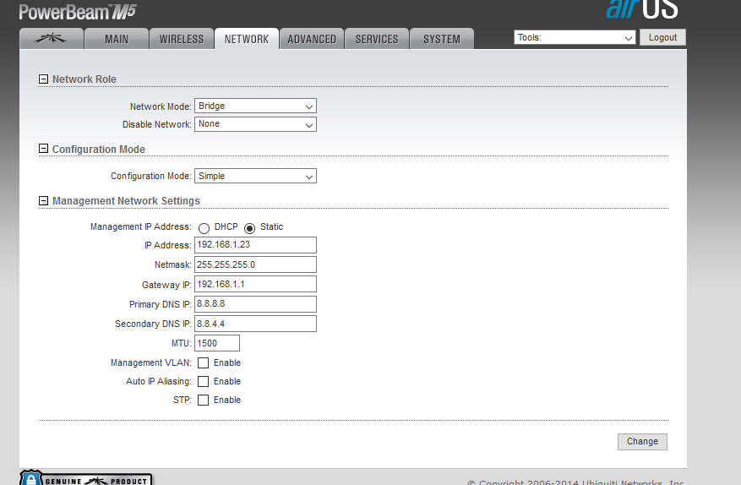The image size is (741, 485).
Task: Click the PowerBeam M5 logo
Action: [78, 11]
